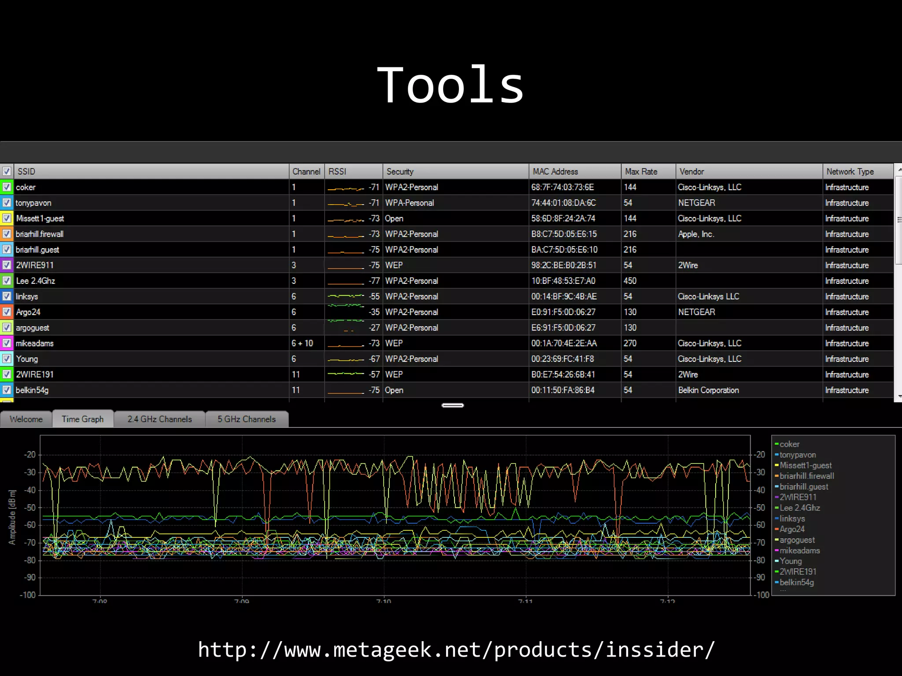902x676 pixels.
Task: Sort table by Network Type column header
Action: (858, 171)
